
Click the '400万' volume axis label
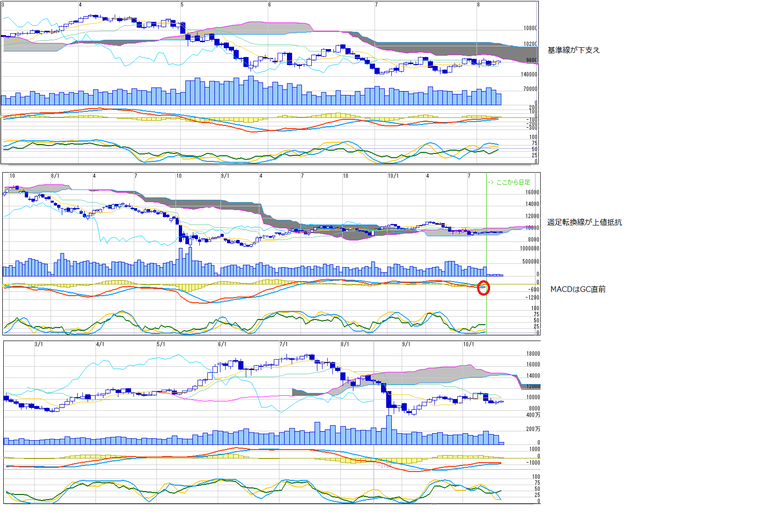coord(533,415)
